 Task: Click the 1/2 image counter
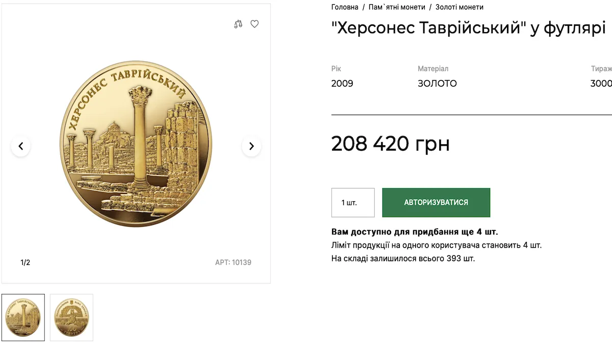pyautogui.click(x=25, y=262)
